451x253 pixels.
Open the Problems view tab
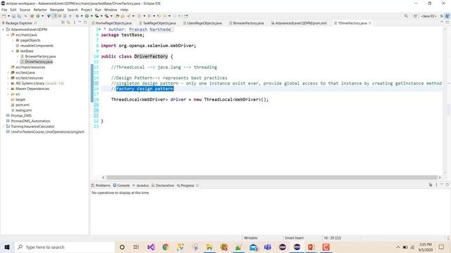coord(101,186)
